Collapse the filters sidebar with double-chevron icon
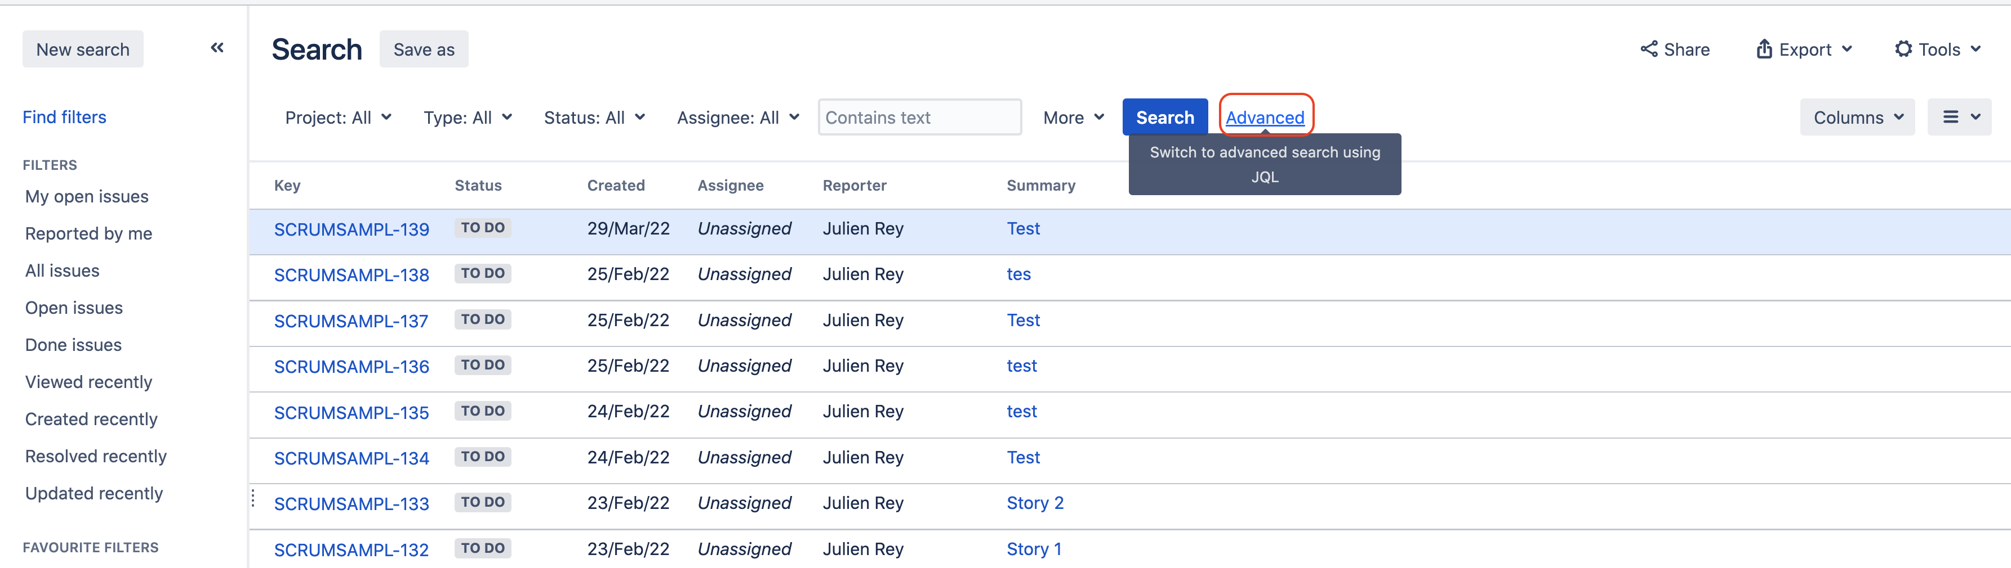The width and height of the screenshot is (2011, 568). click(217, 48)
